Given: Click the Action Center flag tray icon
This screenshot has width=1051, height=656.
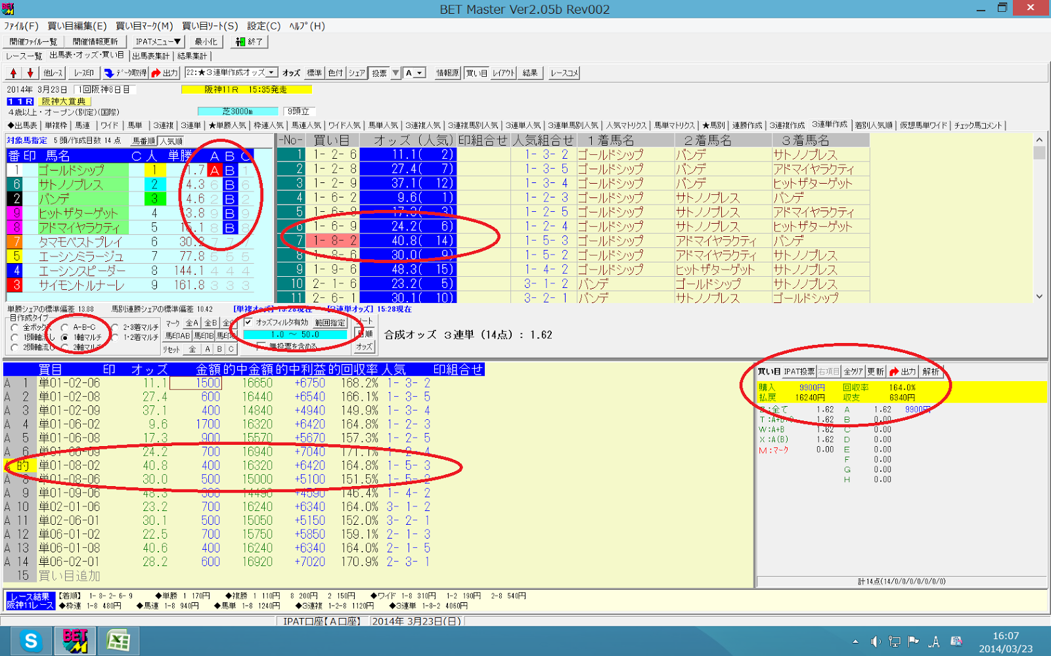Looking at the screenshot, I should [914, 642].
